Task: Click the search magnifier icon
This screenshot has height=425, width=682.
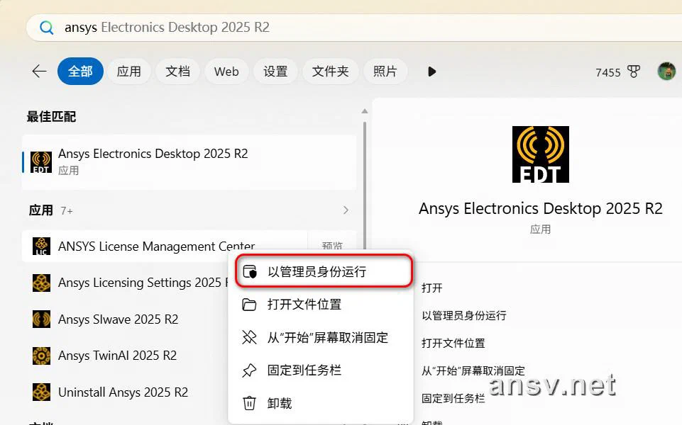Action: point(46,28)
